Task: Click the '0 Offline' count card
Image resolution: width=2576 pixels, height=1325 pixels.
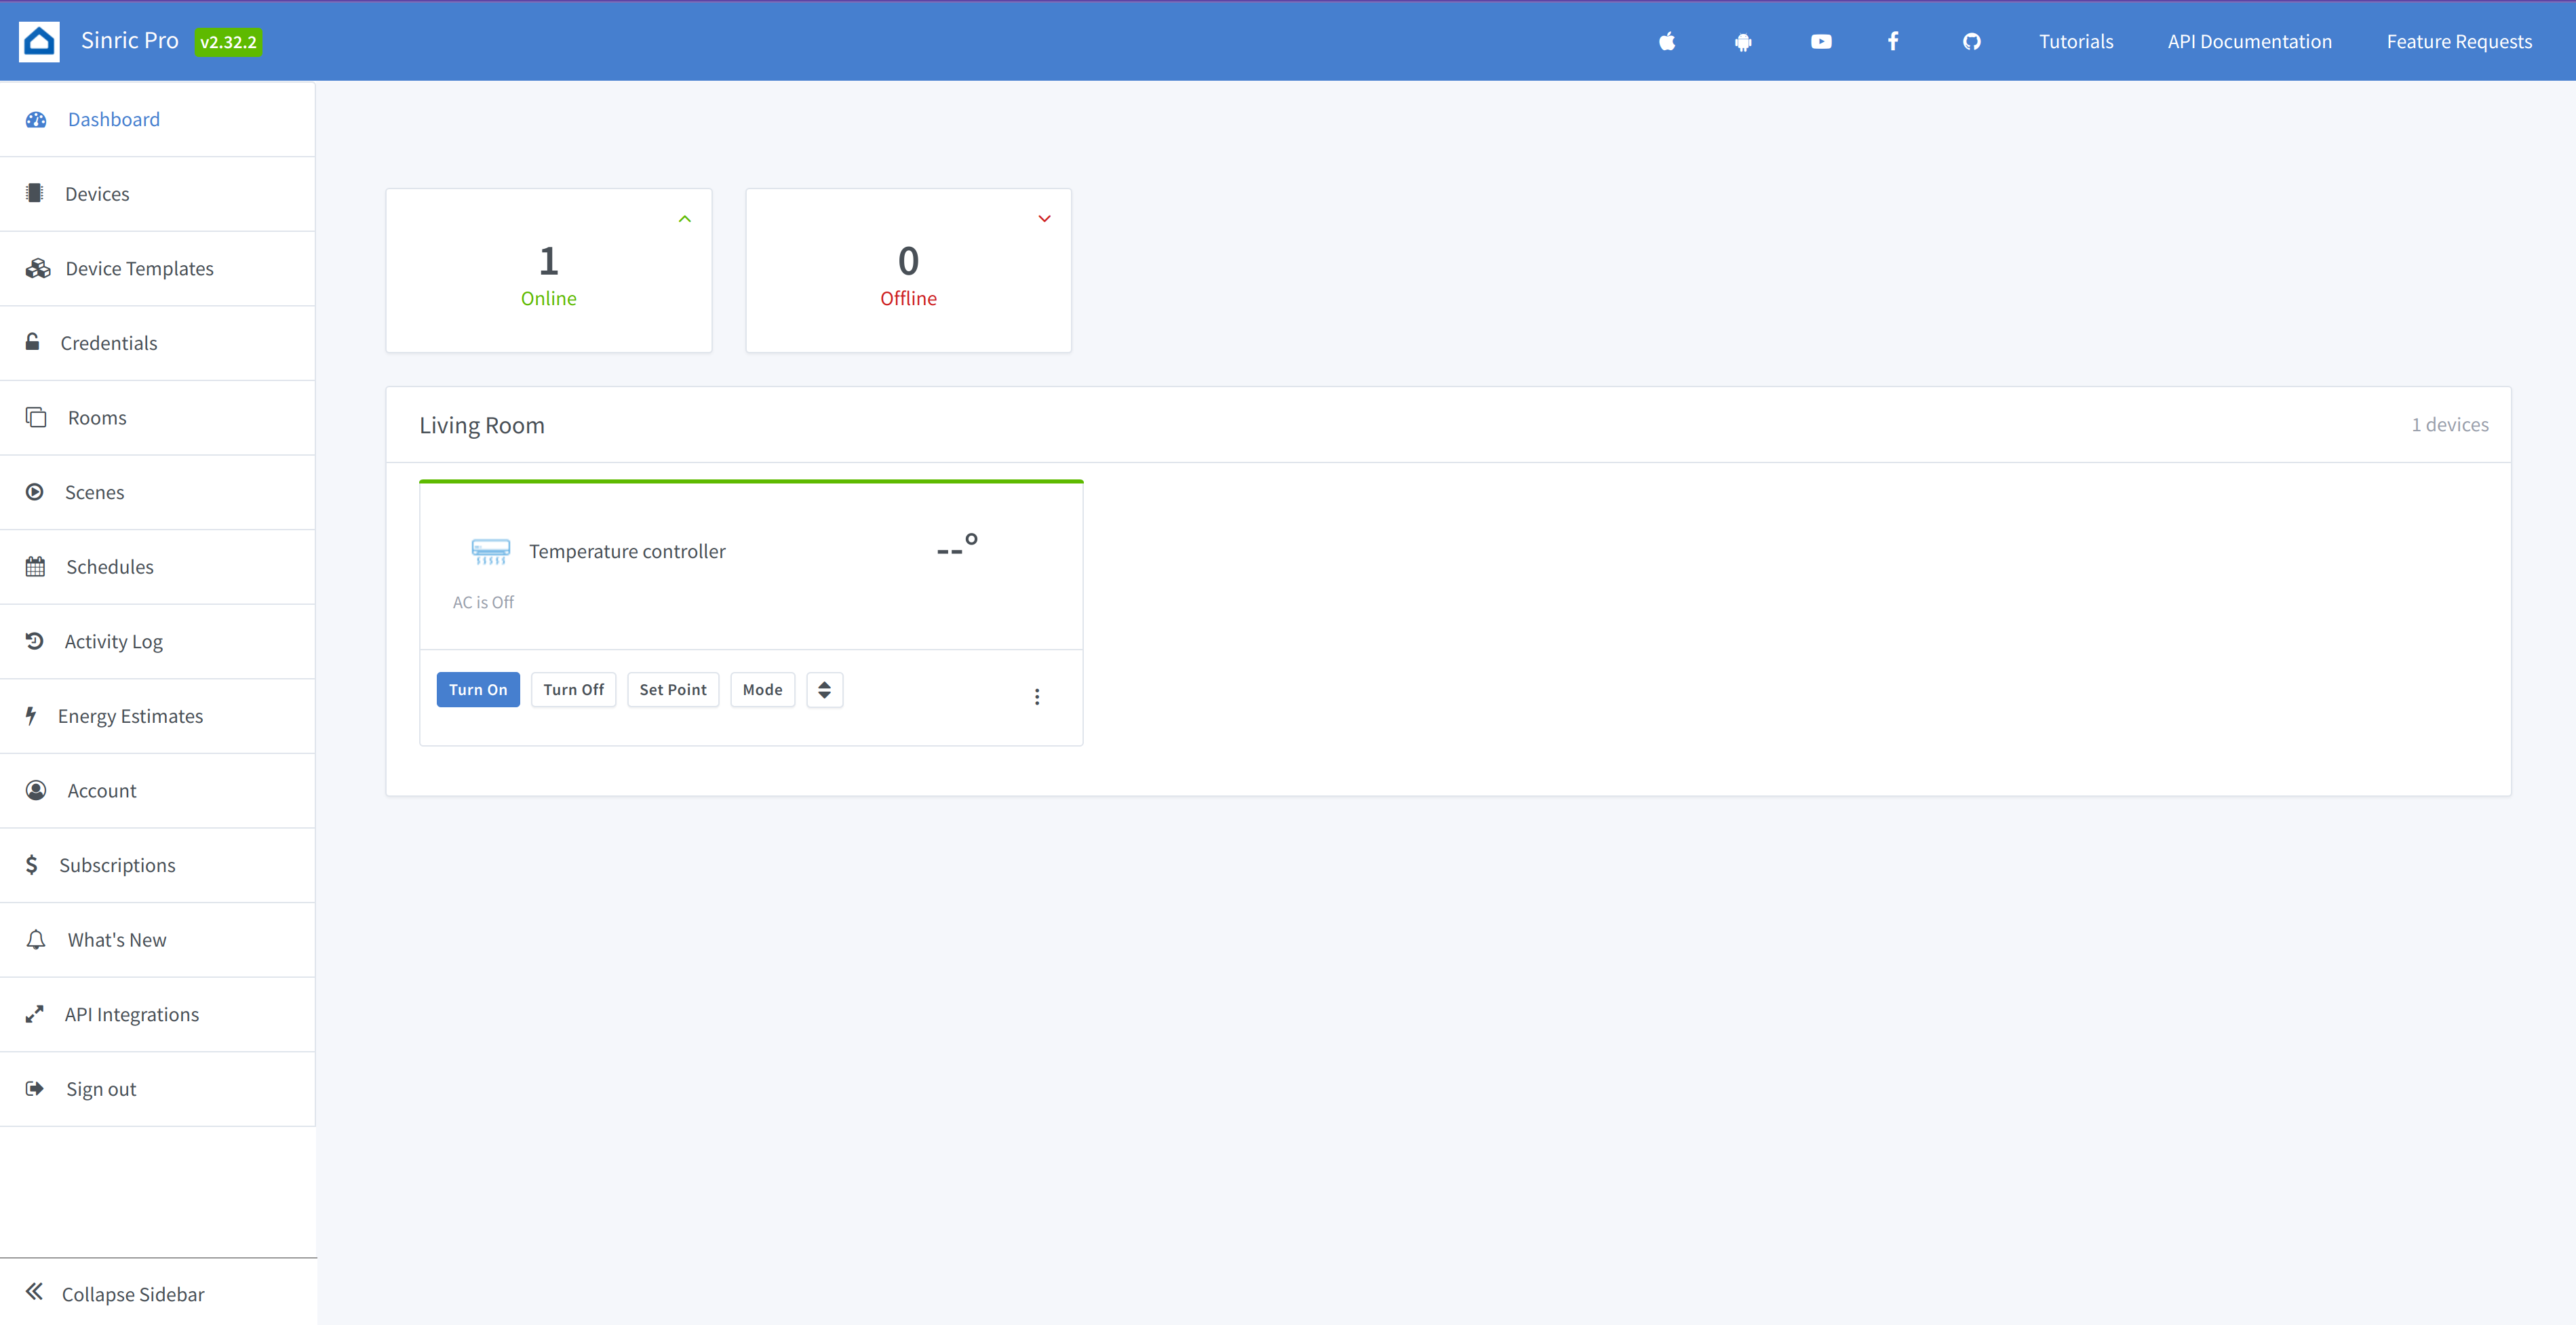Action: tap(908, 270)
